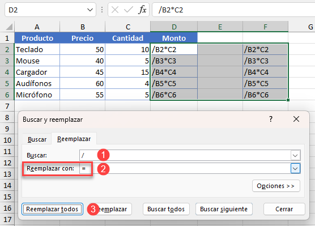Select row 6 header

[x=7, y=95]
